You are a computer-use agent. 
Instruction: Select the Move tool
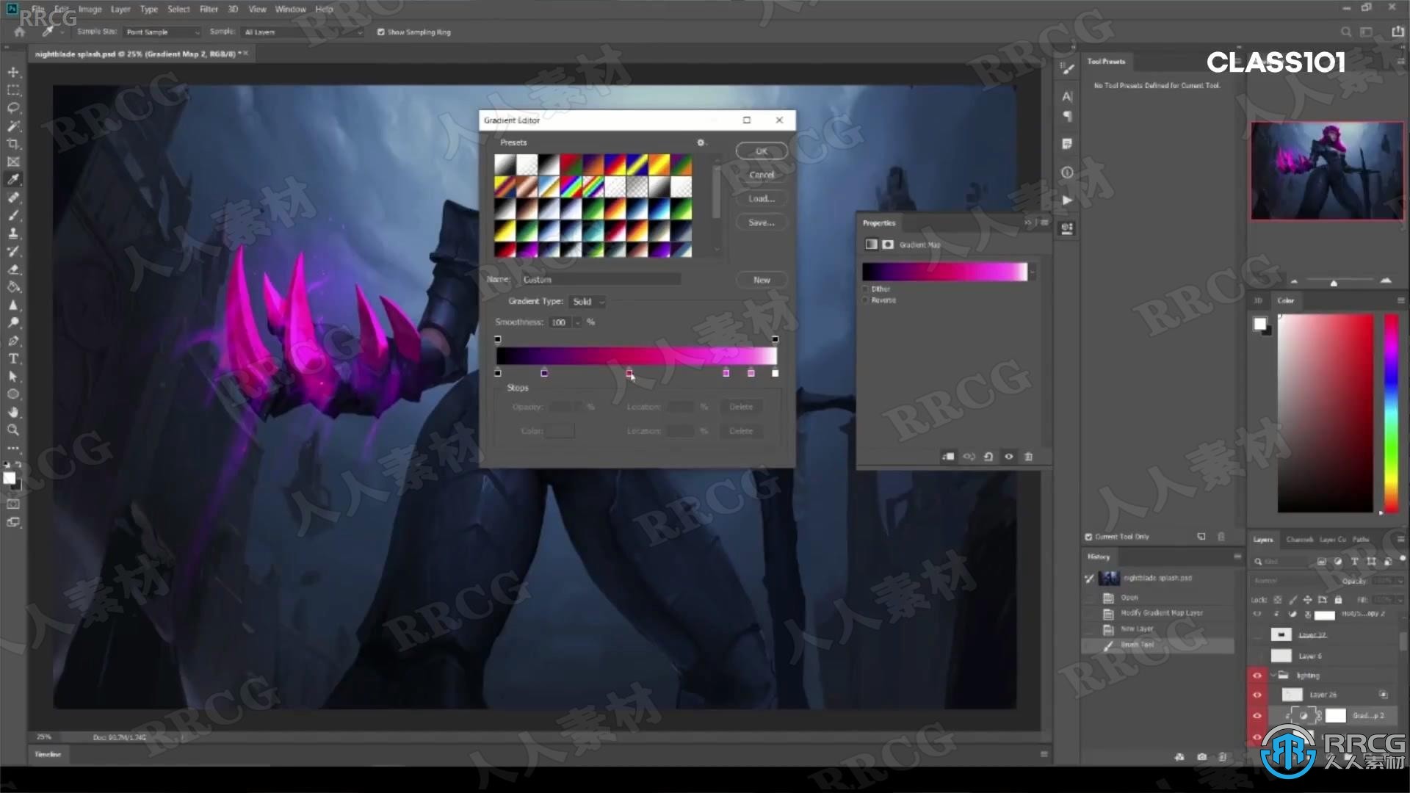pyautogui.click(x=13, y=72)
